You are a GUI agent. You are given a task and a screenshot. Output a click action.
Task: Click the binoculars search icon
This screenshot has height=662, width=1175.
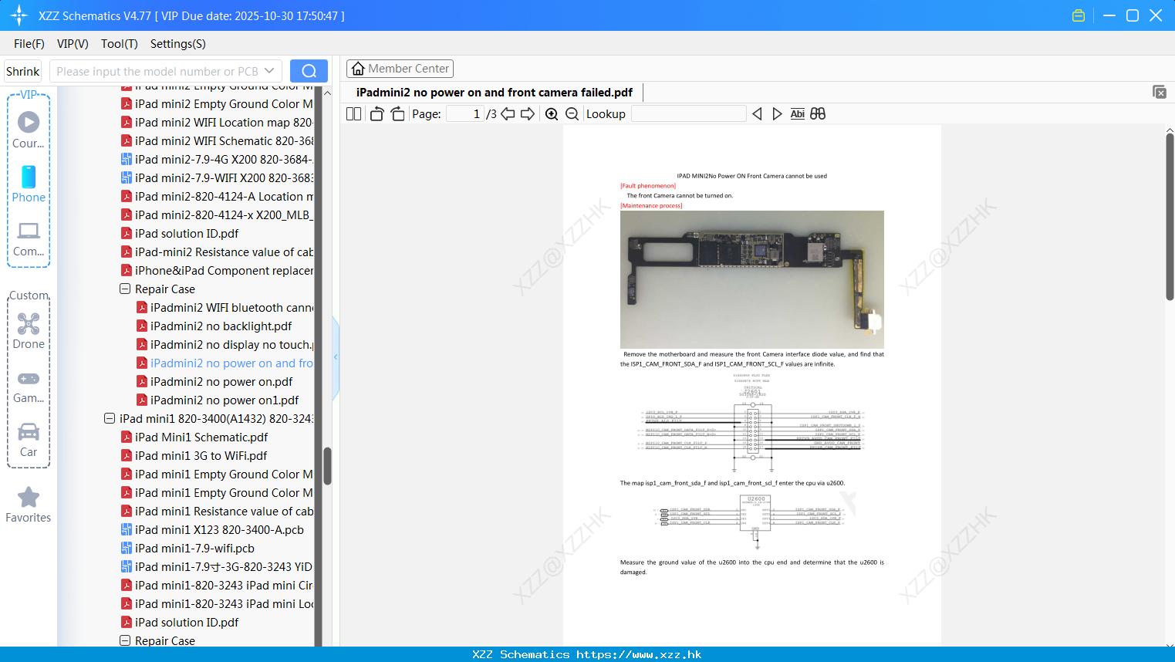coord(818,113)
